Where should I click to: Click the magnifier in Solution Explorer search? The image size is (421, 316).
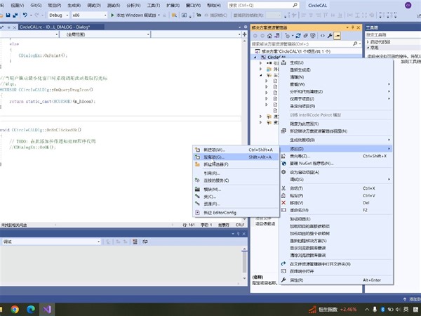click(355, 44)
